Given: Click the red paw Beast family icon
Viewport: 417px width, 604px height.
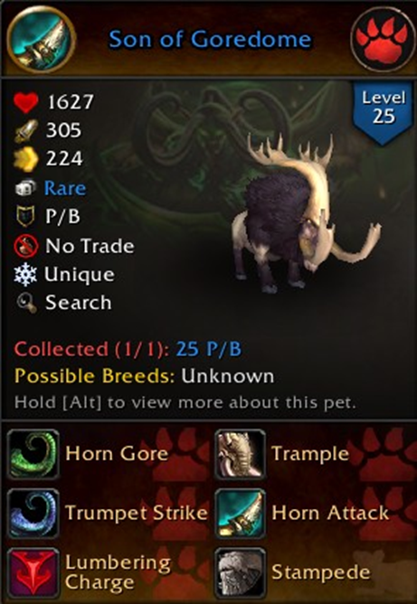Looking at the screenshot, I should coord(381,40).
